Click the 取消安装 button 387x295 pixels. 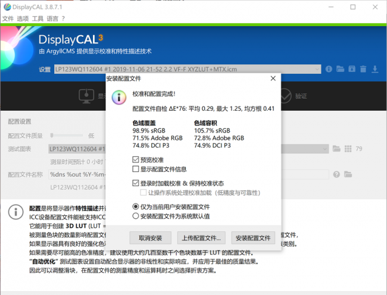coord(150,238)
